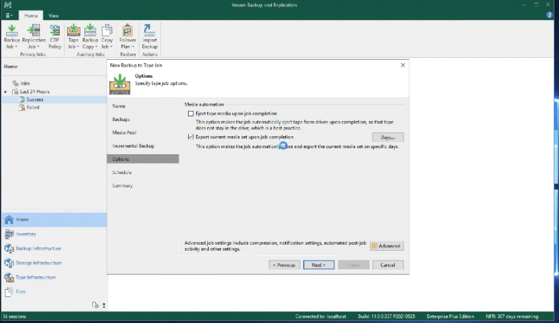Open the Files navigation view
Viewport: 559px width, 323px height.
coord(55,292)
